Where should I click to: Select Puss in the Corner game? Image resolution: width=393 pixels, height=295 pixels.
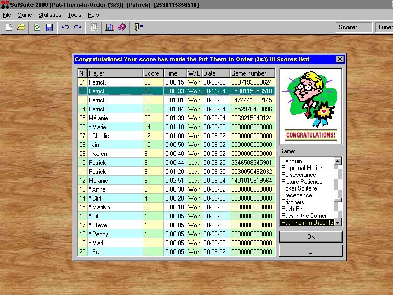click(307, 215)
